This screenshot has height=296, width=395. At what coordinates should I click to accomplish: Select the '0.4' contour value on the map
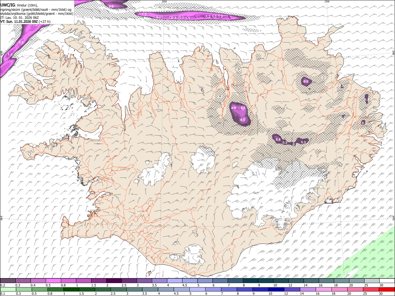(x=278, y=140)
